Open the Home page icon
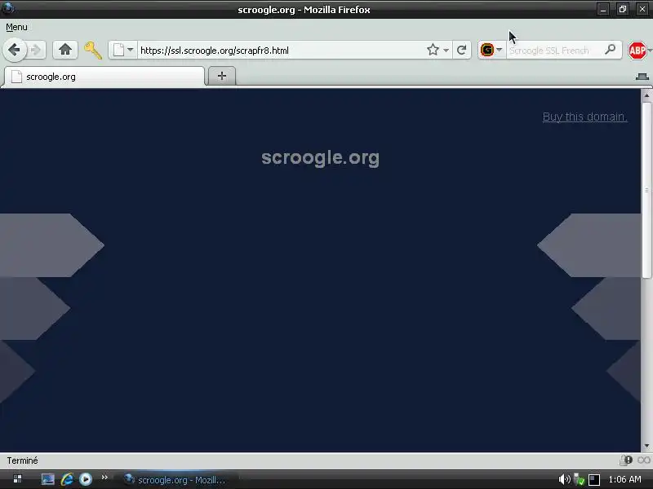This screenshot has width=653, height=489. click(65, 50)
